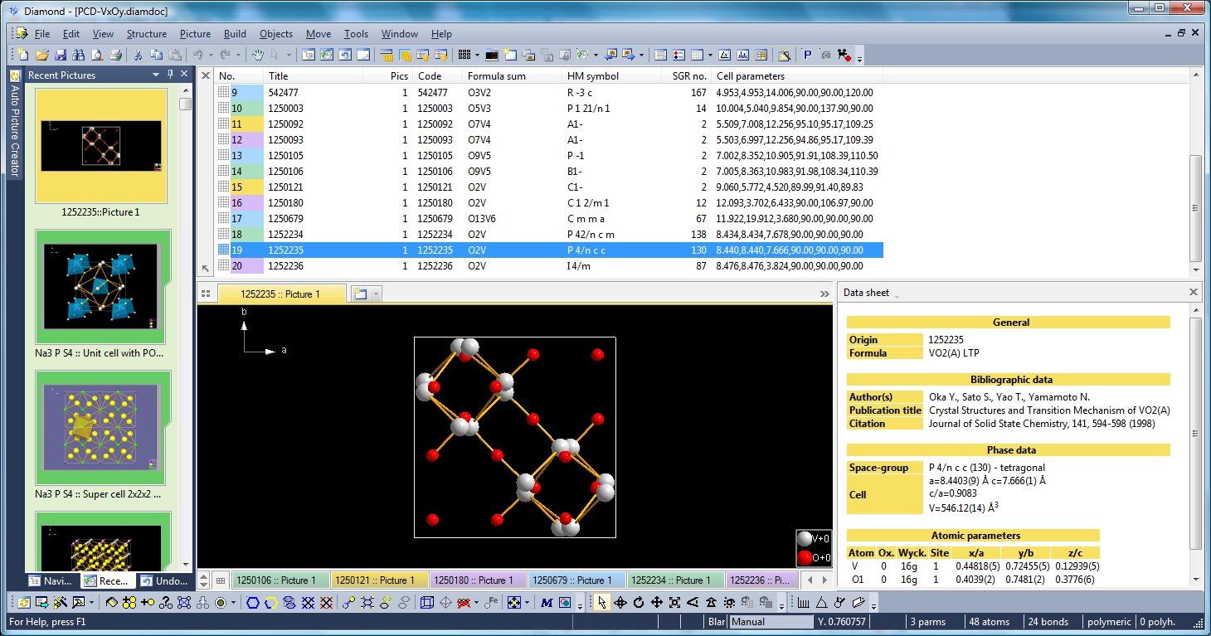Click the red oxygen color swatch in the legend
Image resolution: width=1211 pixels, height=636 pixels.
tap(804, 557)
